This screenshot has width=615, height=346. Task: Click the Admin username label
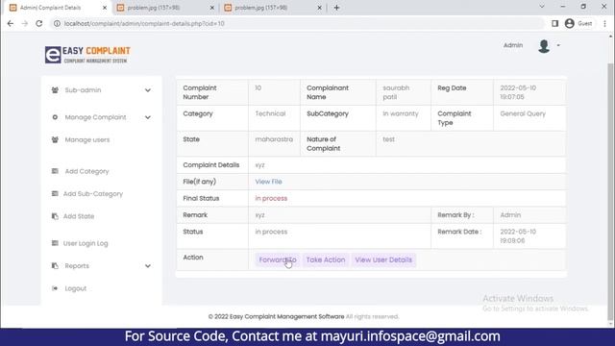(513, 45)
